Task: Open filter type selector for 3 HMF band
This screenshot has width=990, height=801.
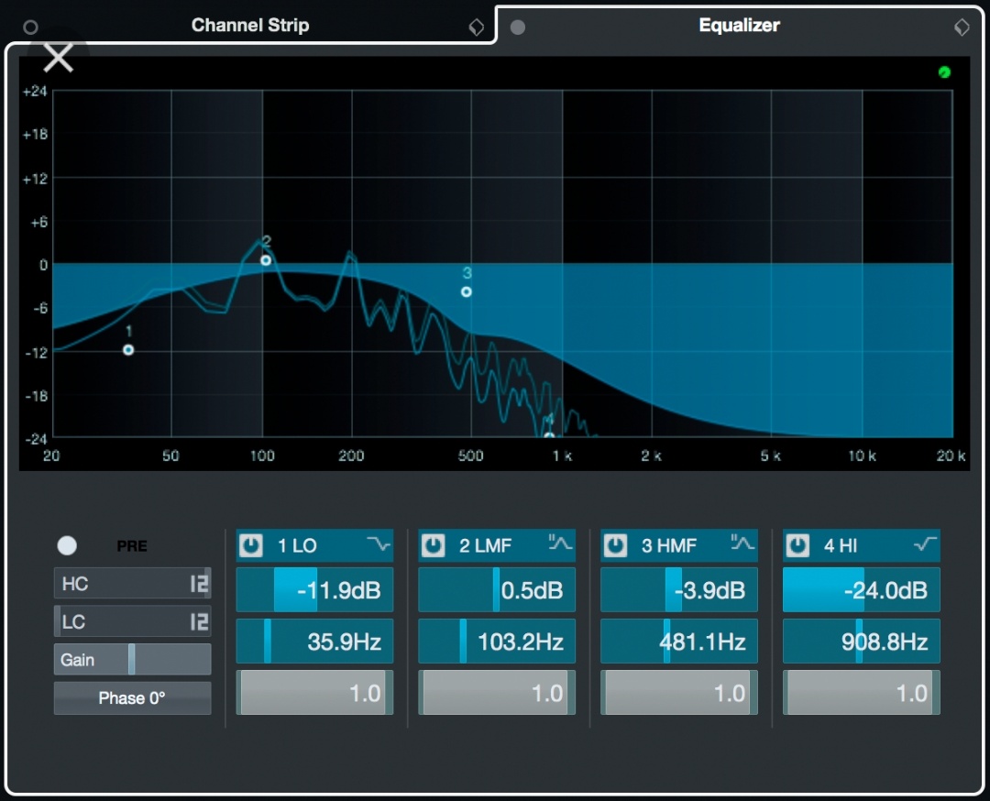Action: point(742,543)
